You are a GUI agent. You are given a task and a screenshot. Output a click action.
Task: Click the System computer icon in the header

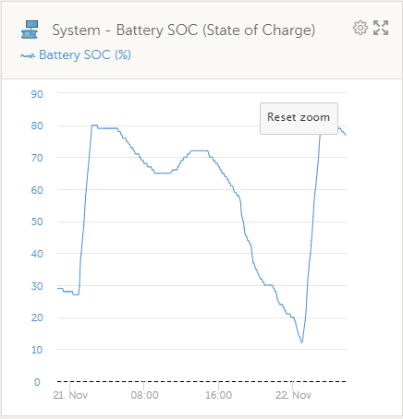[x=30, y=30]
